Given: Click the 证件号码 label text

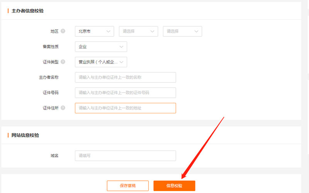Looking at the screenshot, I should coord(51,93).
